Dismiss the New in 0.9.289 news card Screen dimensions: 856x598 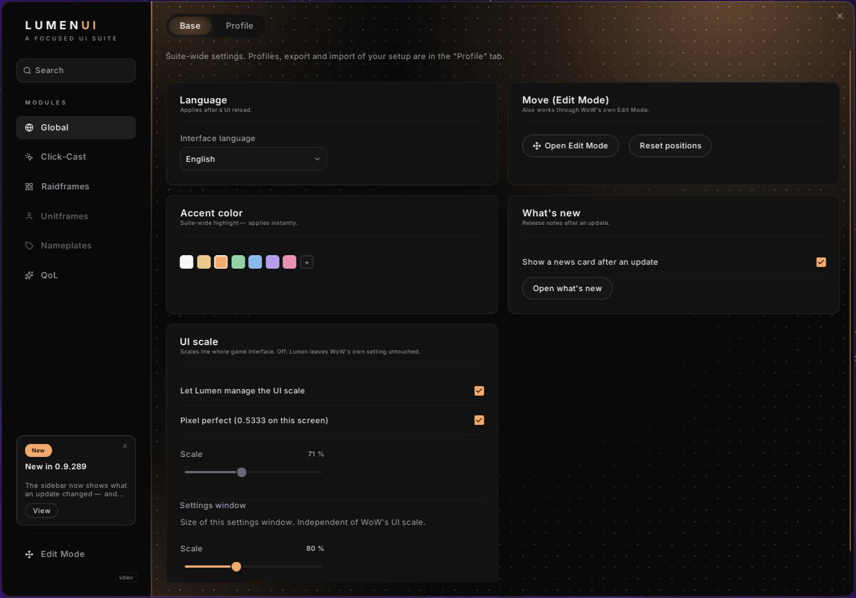(125, 446)
